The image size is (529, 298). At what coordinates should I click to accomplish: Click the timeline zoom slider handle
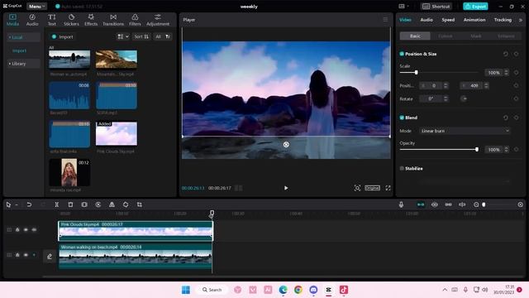[484, 204]
